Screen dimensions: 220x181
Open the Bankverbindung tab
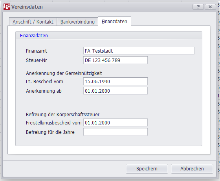pos(77,22)
